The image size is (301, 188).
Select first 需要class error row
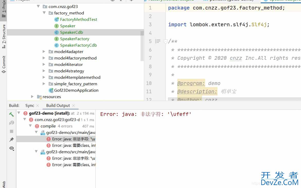56,145
